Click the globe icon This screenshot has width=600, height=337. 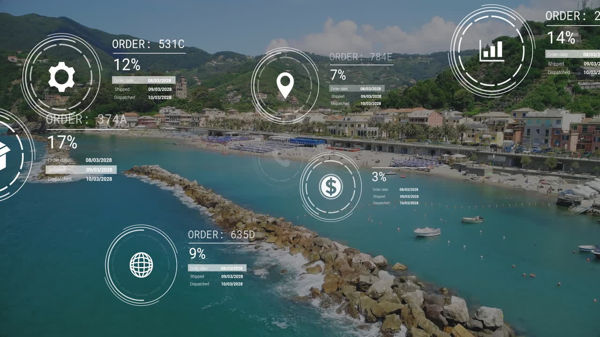tap(141, 265)
